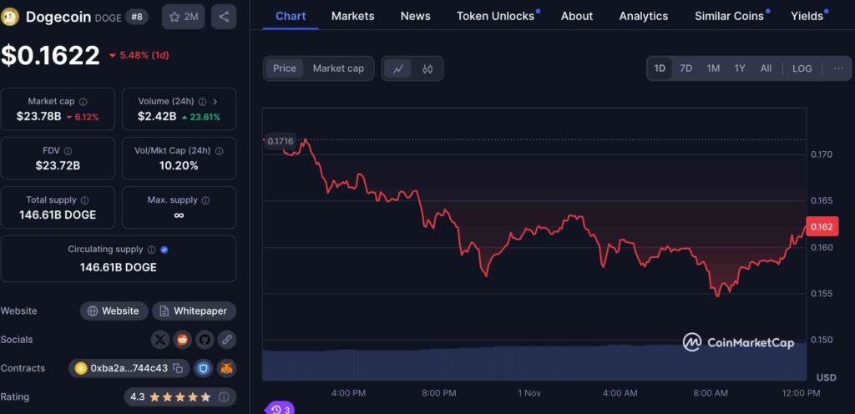The image size is (855, 414).
Task: Switch to candlestick chart icon
Action: tap(427, 68)
